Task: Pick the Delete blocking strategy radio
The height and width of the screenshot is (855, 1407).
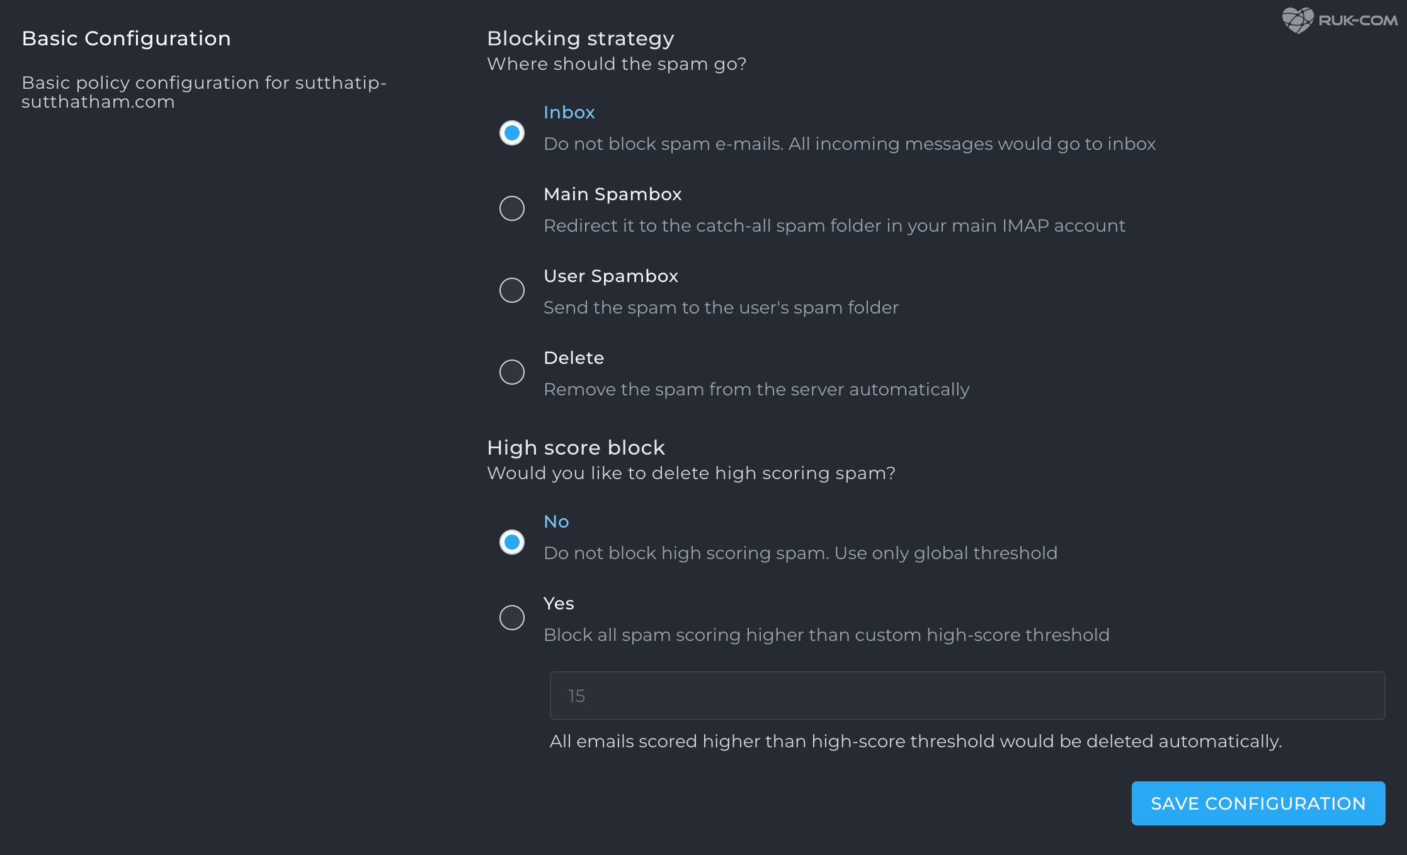Action: (511, 372)
